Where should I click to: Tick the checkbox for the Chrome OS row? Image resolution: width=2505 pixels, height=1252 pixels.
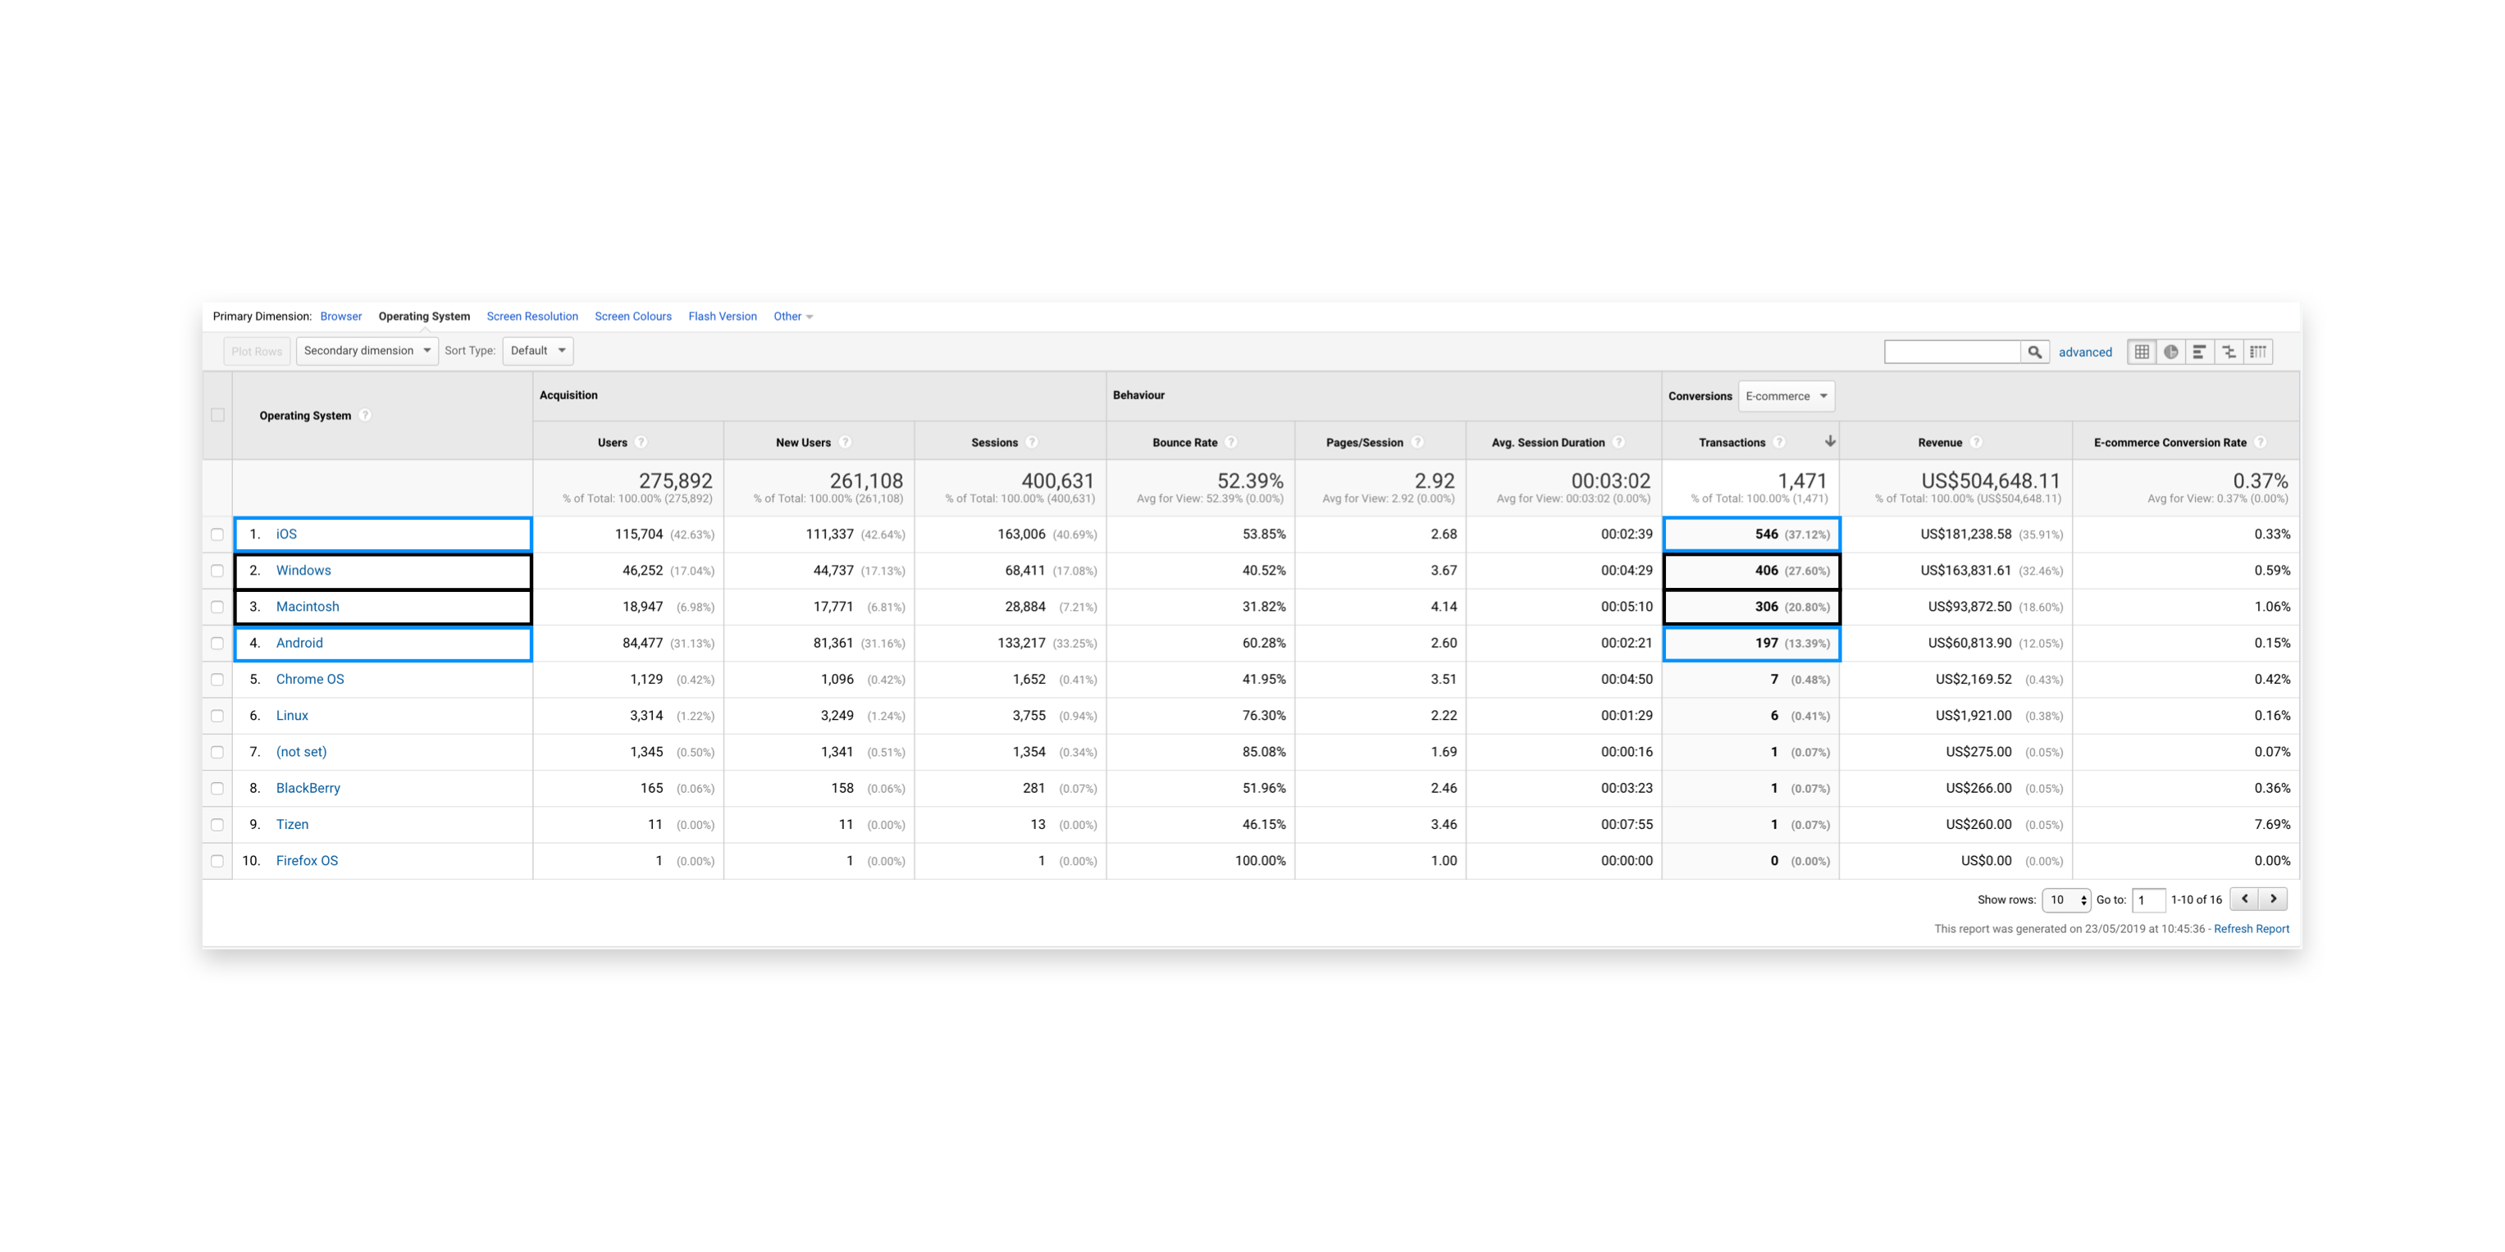pyautogui.click(x=218, y=680)
